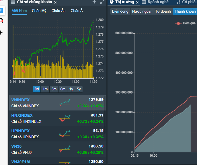197x165 pixels.
Task: Expand the index panel to fullscreen
Action: [x=102, y=2]
